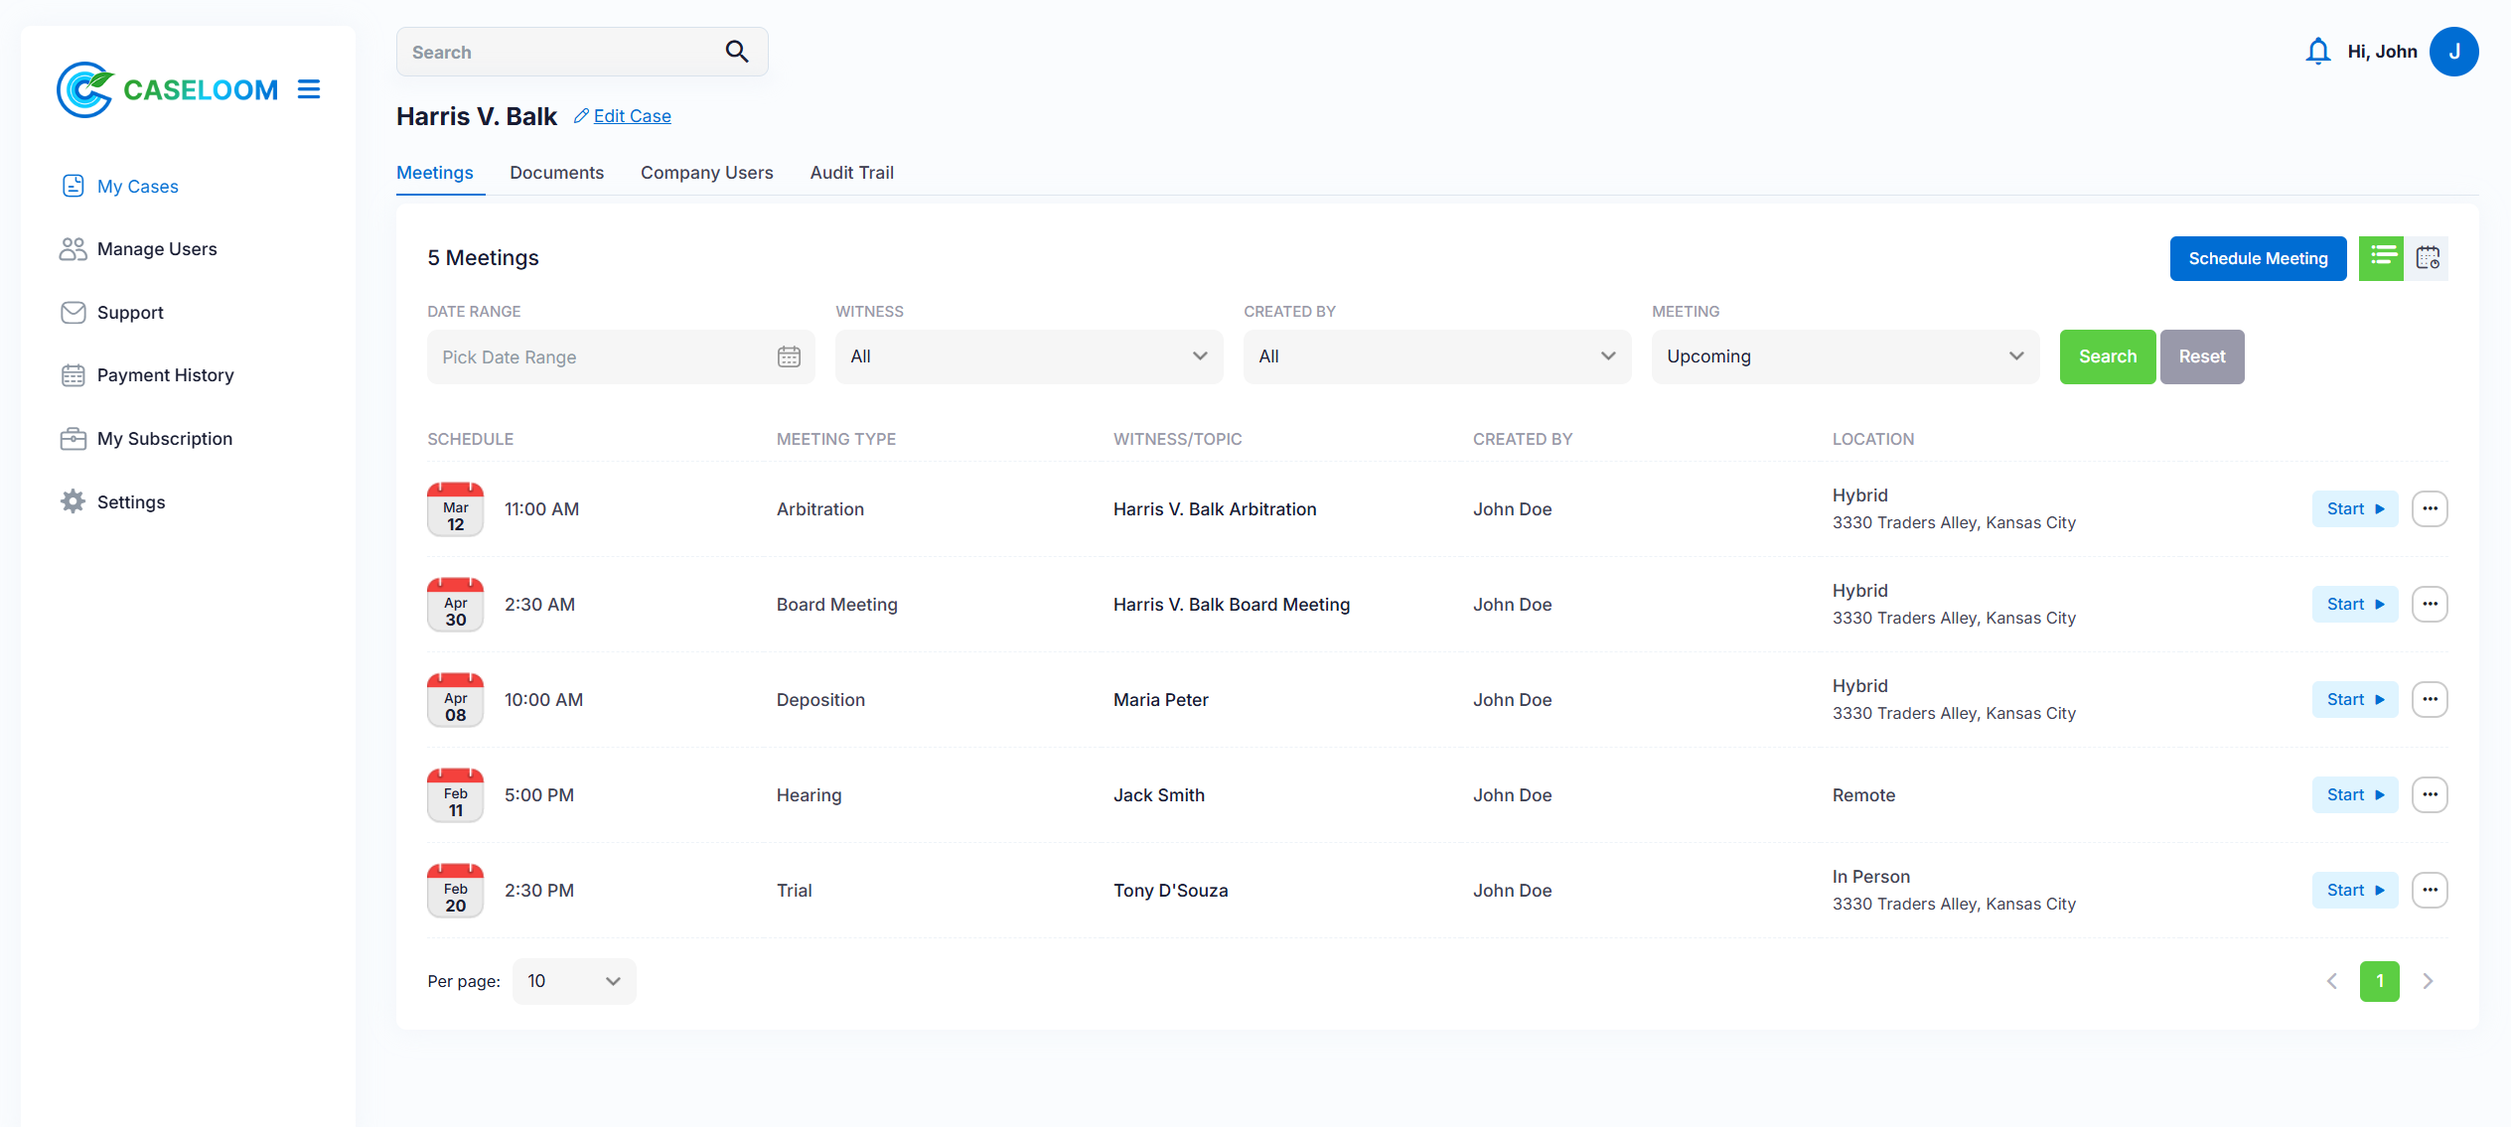Open more options for Trial meeting
This screenshot has height=1127, width=2511.
pos(2430,890)
